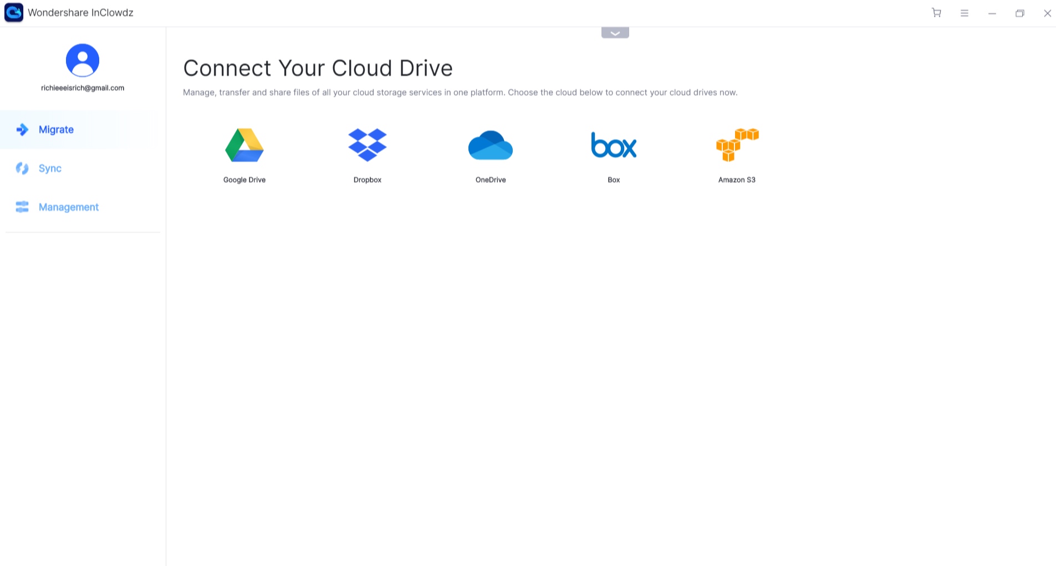Switch to the Sync section
The image size is (1056, 566).
point(83,168)
